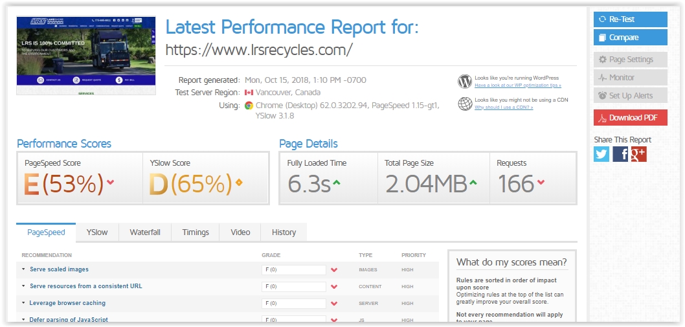Expand Serve resources from consistent URL

[85, 286]
